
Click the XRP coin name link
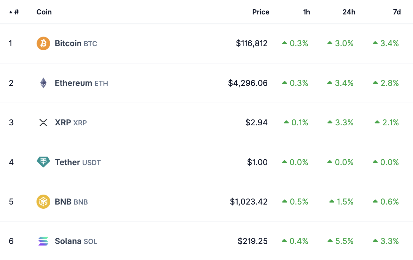[63, 122]
